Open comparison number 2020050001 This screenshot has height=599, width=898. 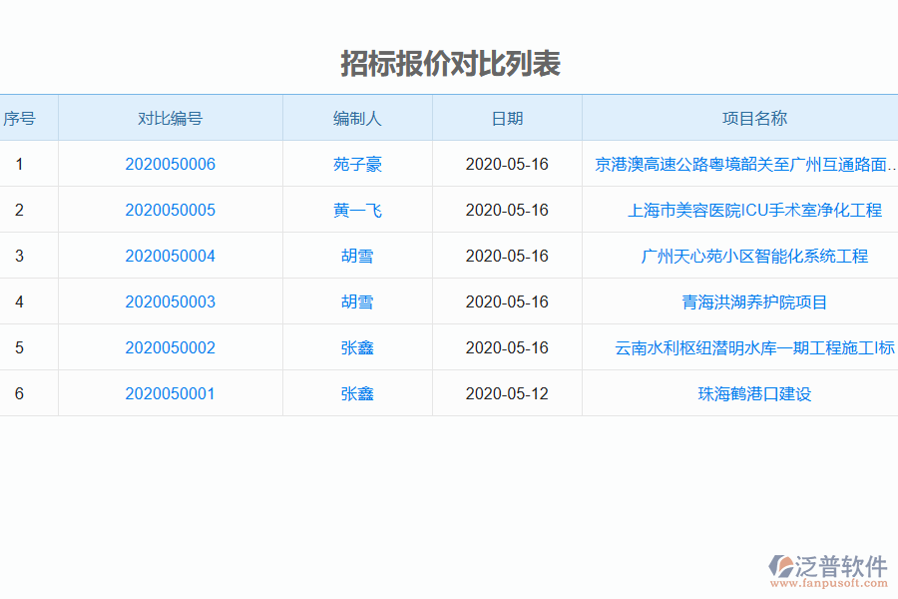(170, 393)
